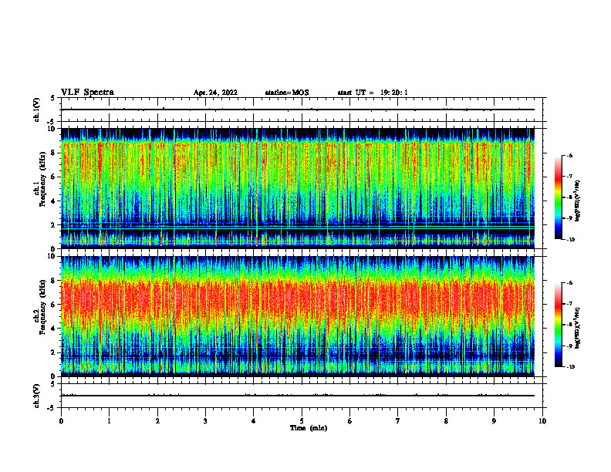Click time axis tick label "7"

point(398,421)
